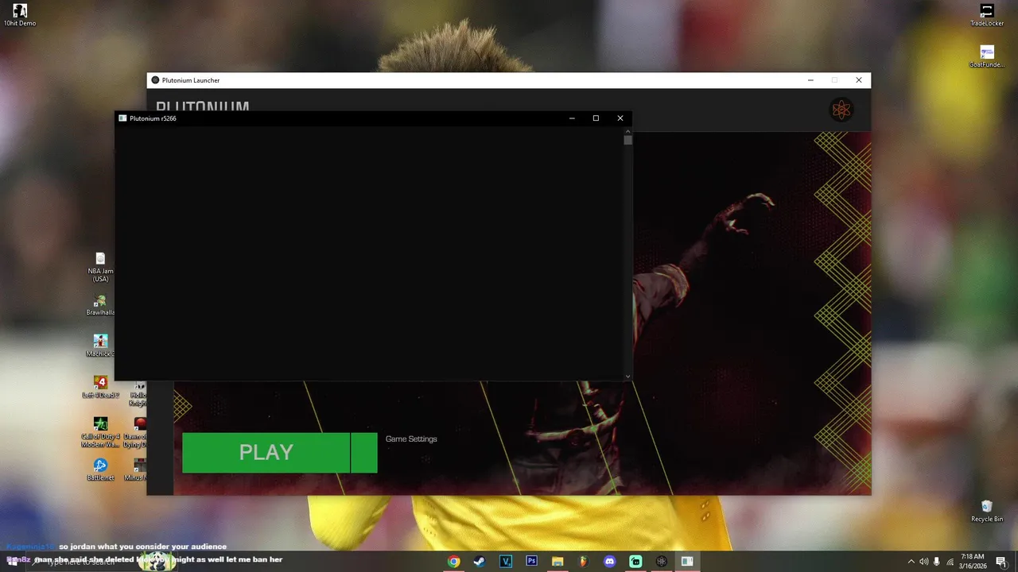Image resolution: width=1018 pixels, height=572 pixels.
Task: Click the microphone tray icon
Action: pyautogui.click(x=937, y=562)
